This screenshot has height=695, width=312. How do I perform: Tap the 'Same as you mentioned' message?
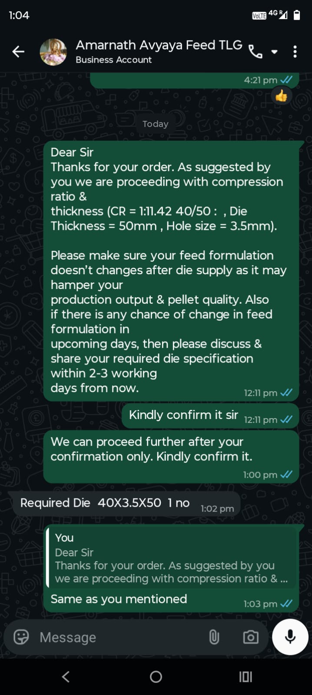pyautogui.click(x=119, y=599)
